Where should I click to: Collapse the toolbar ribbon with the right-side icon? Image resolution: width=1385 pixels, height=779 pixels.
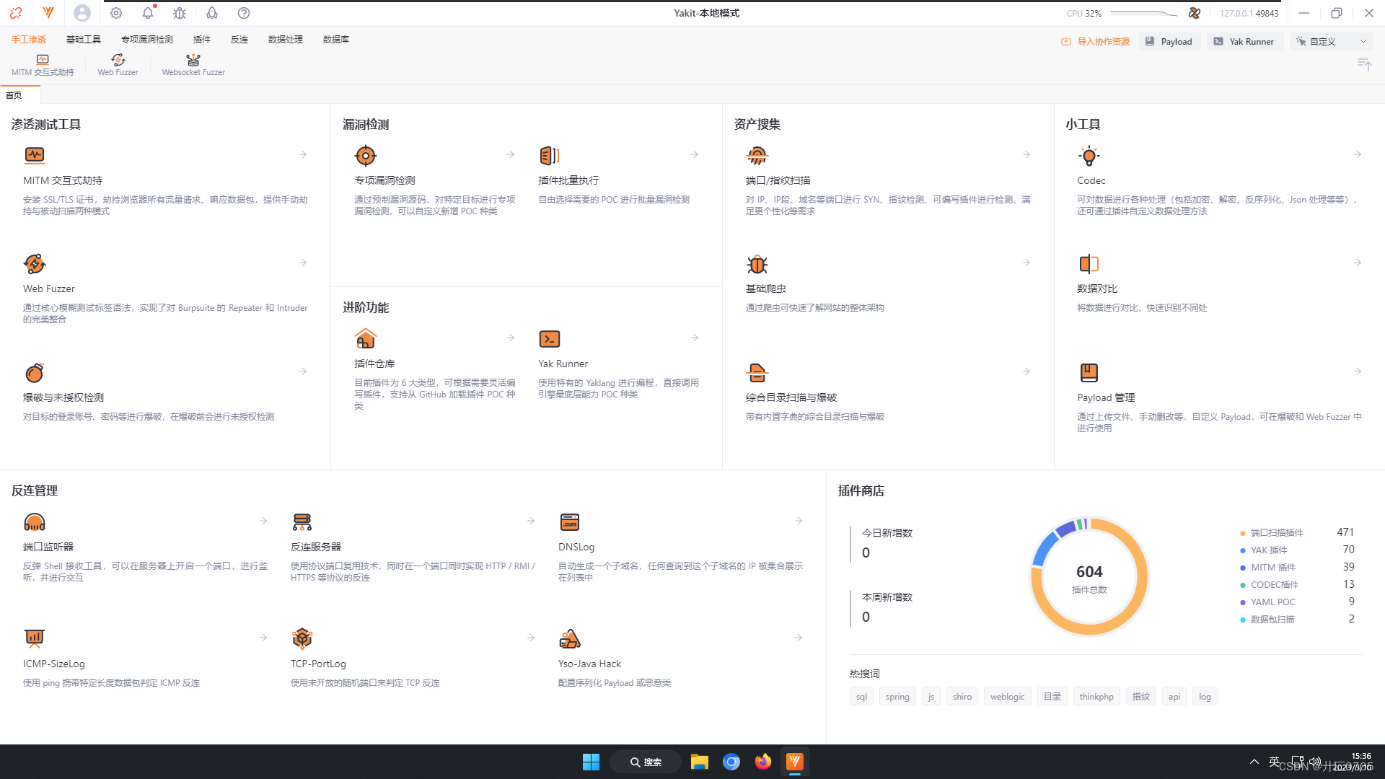tap(1364, 64)
